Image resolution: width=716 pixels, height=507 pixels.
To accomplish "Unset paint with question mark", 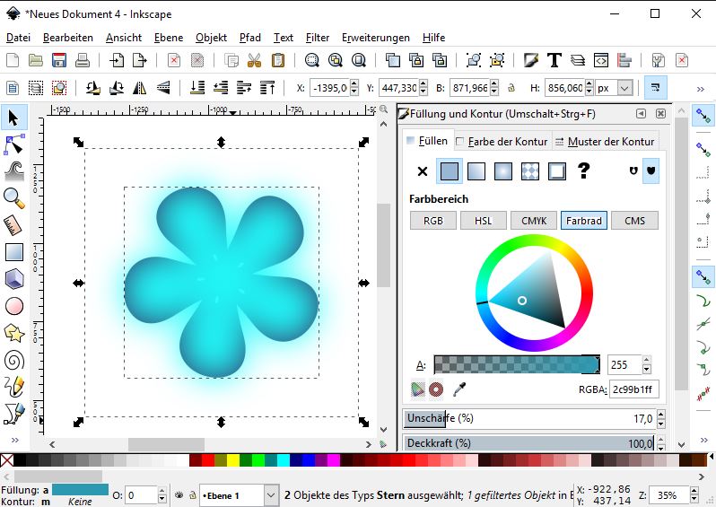I will click(583, 170).
